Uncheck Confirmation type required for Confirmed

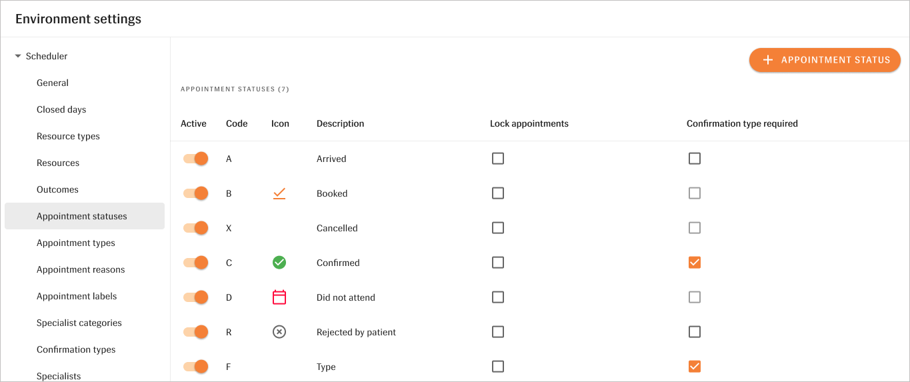pos(695,263)
